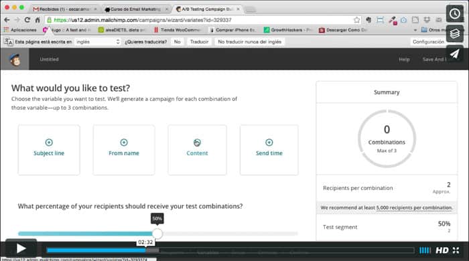Add the Send time variable
The image size is (469, 261).
pyautogui.click(x=269, y=150)
